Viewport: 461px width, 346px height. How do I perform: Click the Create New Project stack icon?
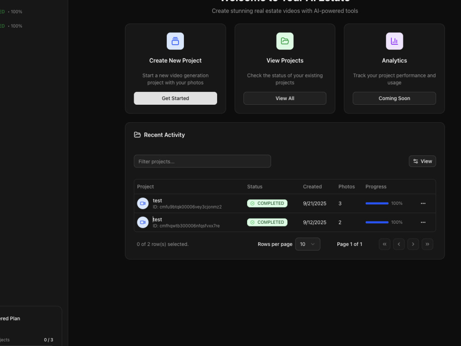click(x=175, y=41)
